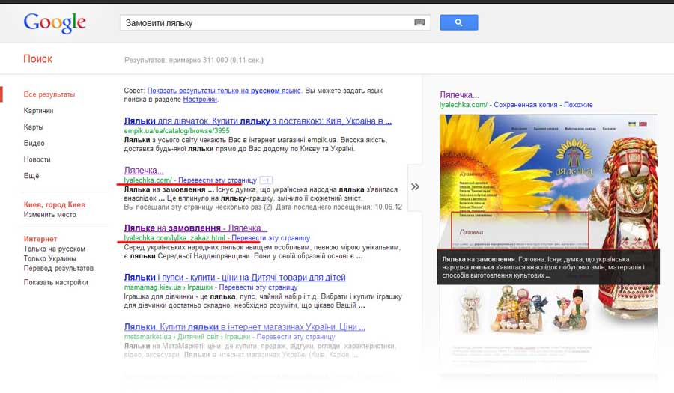Click 'Ляпечка...' title in the preview pane
Viewport: 674px width, 393px height.
point(459,94)
